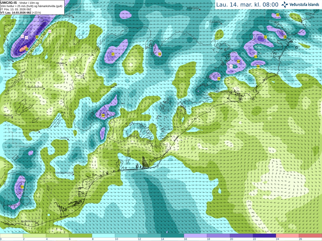Click the 20–22 m/s violet swatch
The width and height of the screenshot is (322, 241).
[242, 236]
